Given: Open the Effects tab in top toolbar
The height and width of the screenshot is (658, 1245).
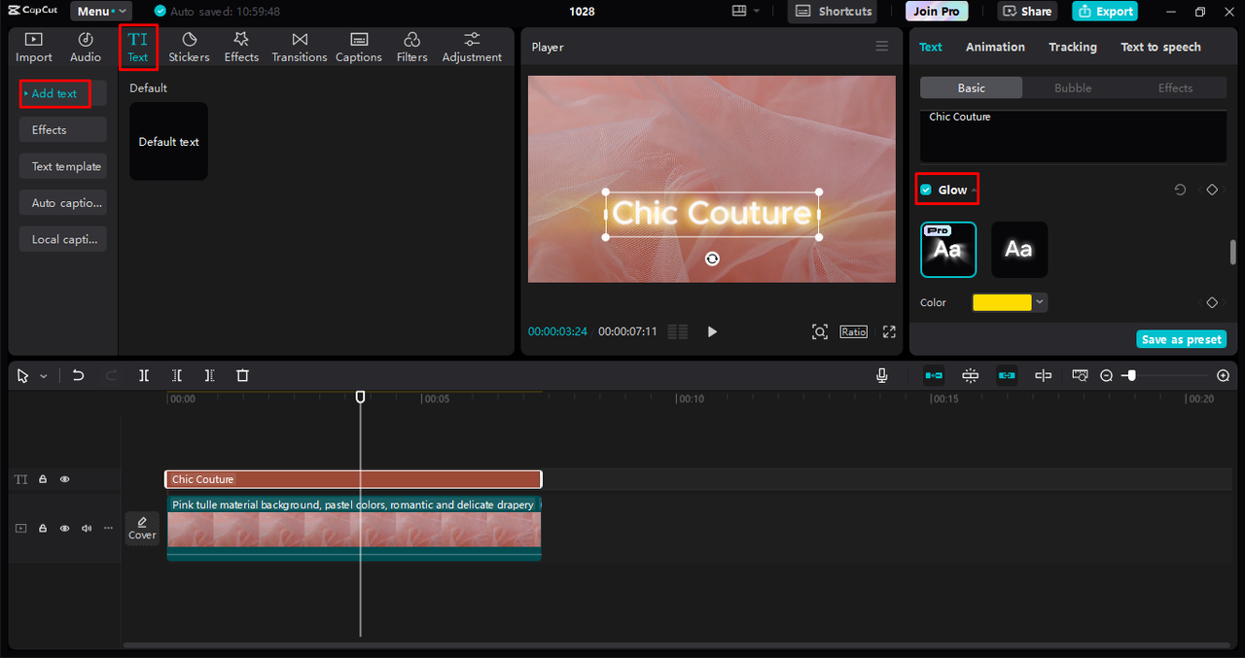Looking at the screenshot, I should pos(241,47).
